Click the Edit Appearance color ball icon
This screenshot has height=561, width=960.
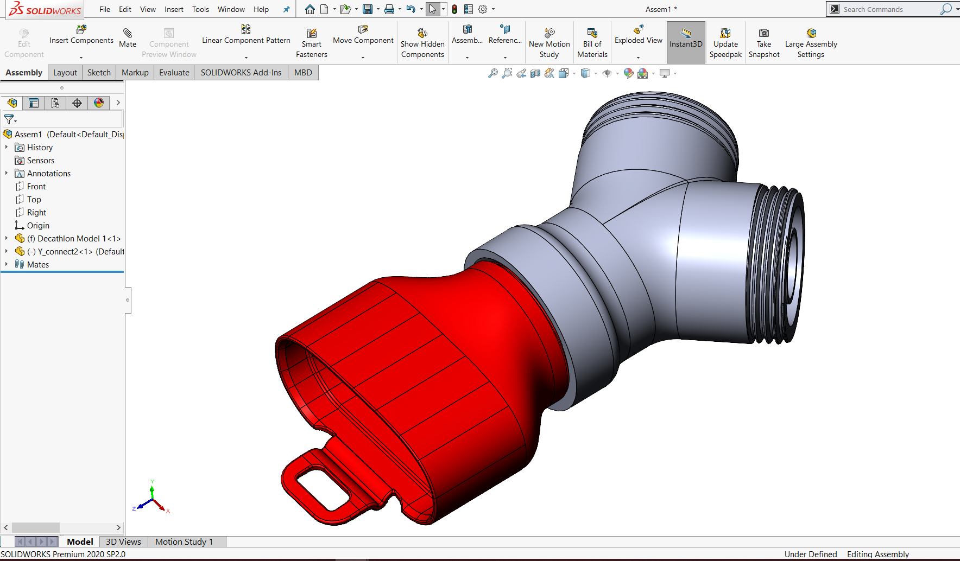click(x=628, y=73)
